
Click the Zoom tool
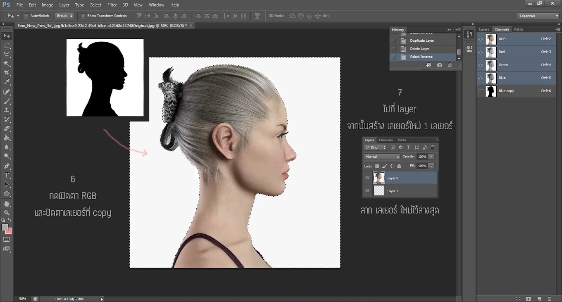pos(7,213)
